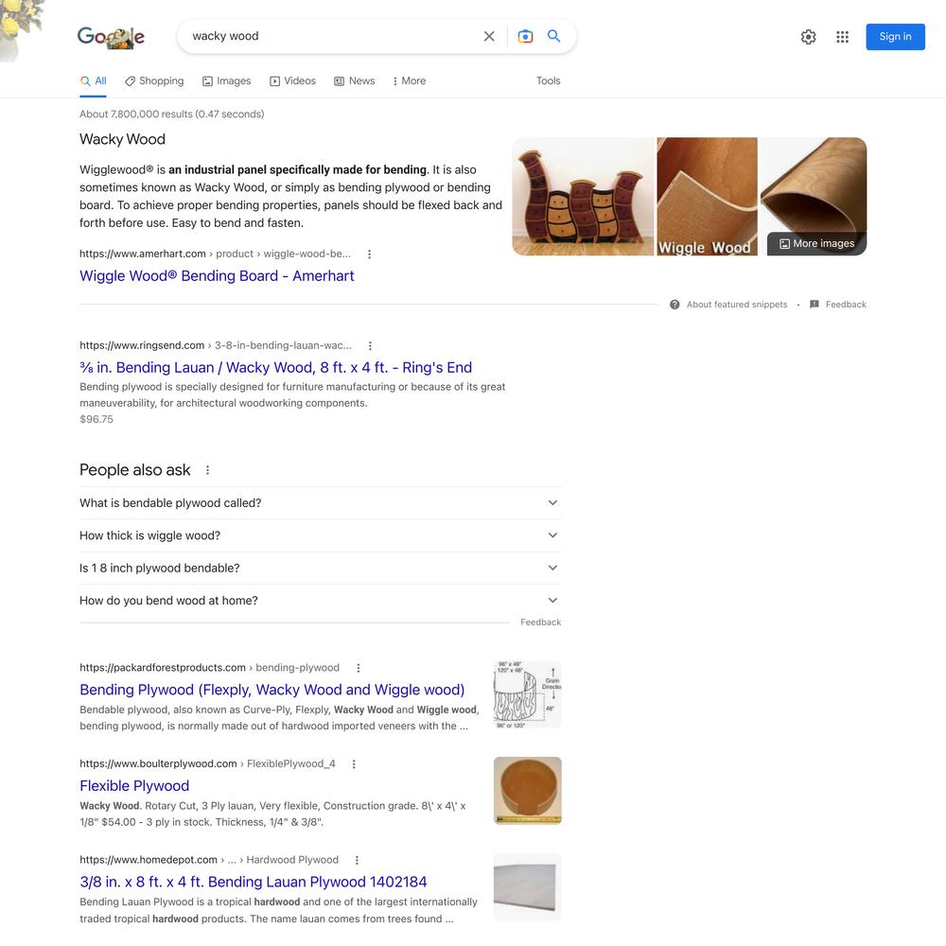Screen dimensions: 946x946
Task: Expand "How thick is wiggle wood?" question
Action: point(320,535)
